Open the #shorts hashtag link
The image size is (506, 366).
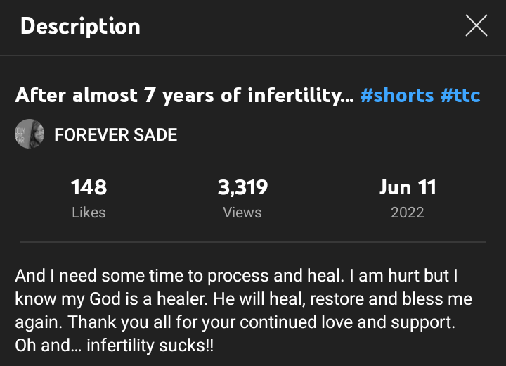click(x=396, y=95)
